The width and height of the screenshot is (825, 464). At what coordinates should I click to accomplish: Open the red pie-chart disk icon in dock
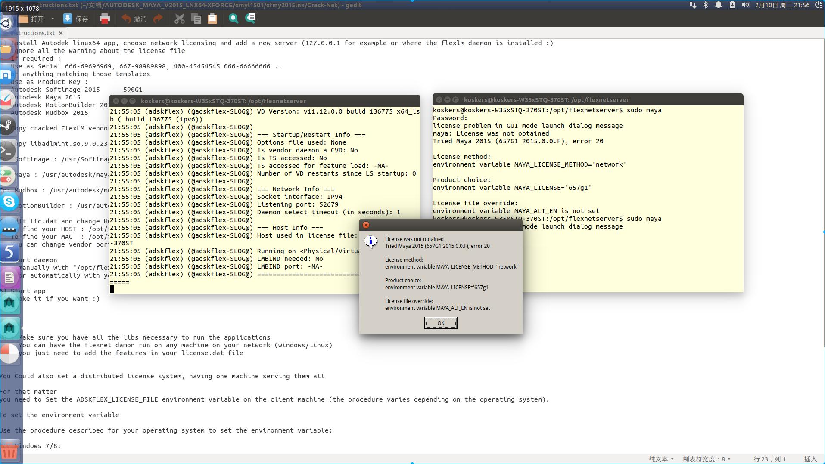(9, 353)
